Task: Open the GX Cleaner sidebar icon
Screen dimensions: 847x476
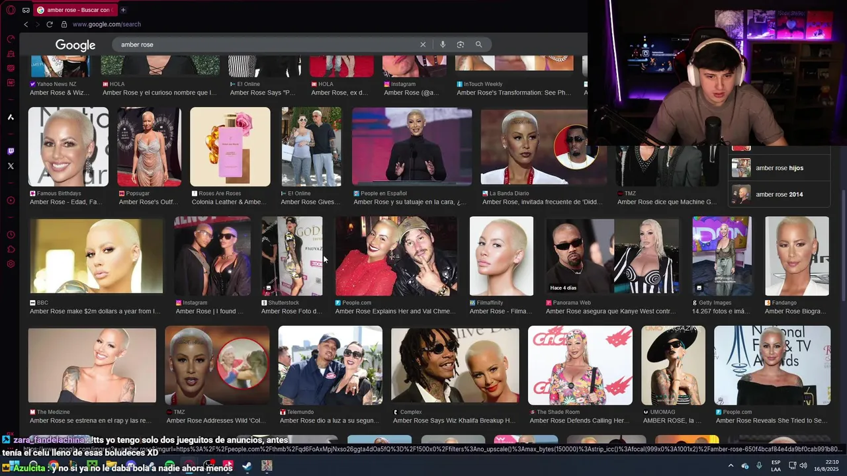Action: coord(11,54)
